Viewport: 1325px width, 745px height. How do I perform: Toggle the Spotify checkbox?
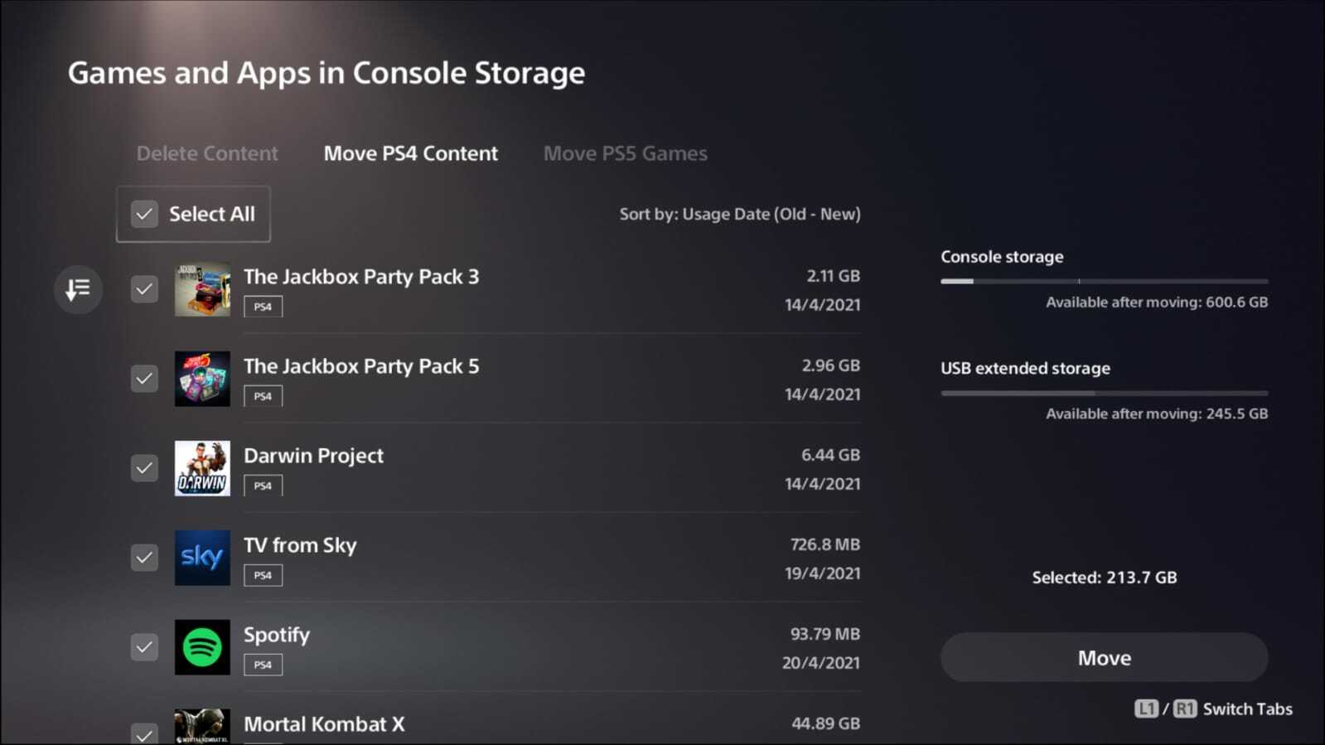click(144, 647)
